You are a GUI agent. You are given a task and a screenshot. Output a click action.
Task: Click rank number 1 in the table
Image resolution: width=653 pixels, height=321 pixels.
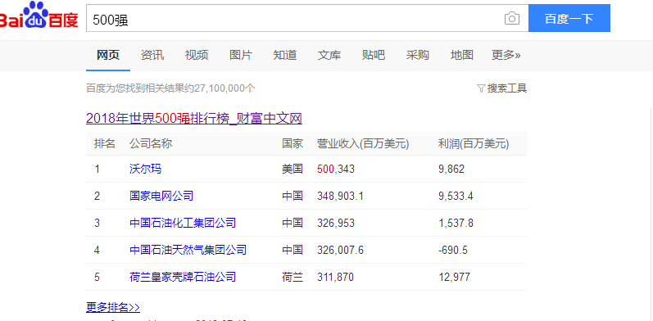click(97, 169)
